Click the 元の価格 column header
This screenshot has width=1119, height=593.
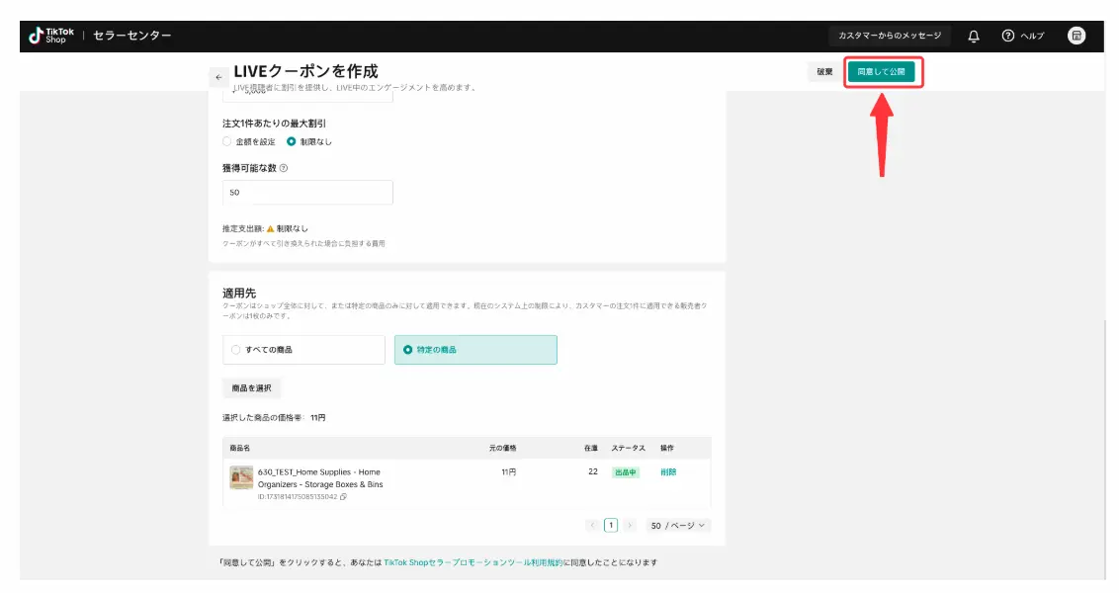click(x=502, y=448)
